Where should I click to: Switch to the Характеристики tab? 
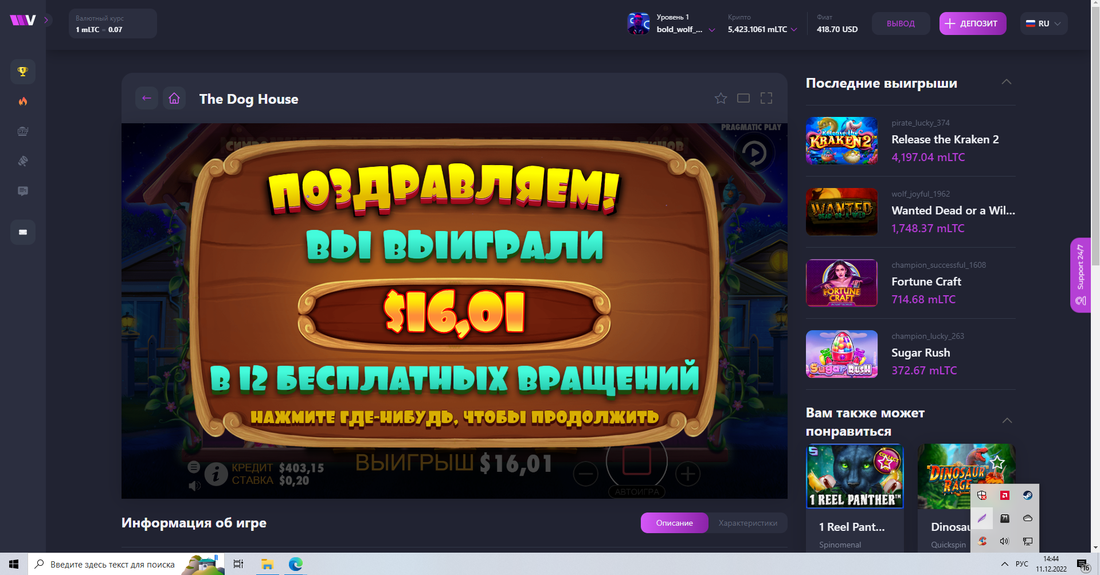point(747,523)
